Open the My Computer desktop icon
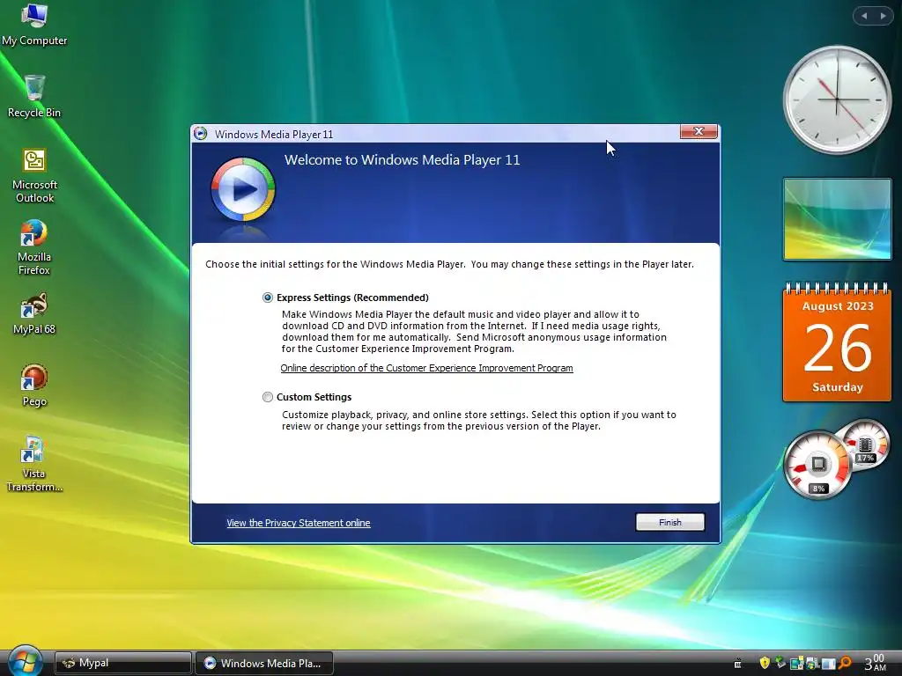This screenshot has width=902, height=676. tap(34, 24)
